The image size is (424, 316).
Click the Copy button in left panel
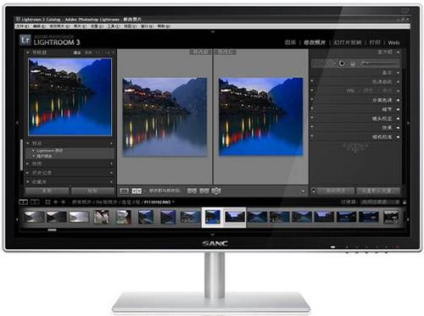pyautogui.click(x=47, y=191)
